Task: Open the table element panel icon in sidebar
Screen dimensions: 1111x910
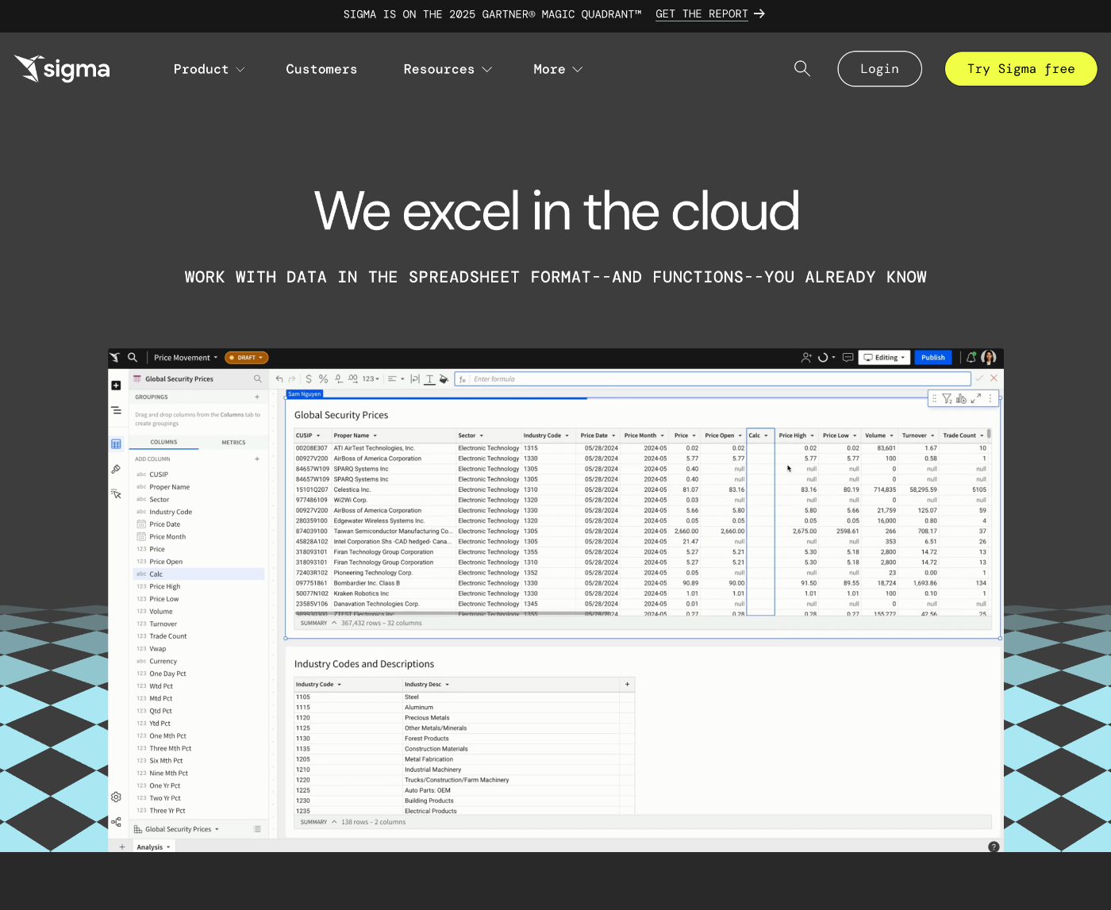Action: 116,444
